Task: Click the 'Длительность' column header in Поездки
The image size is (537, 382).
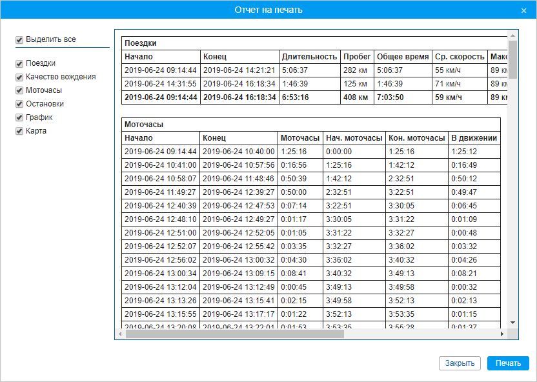Action: 309,57
